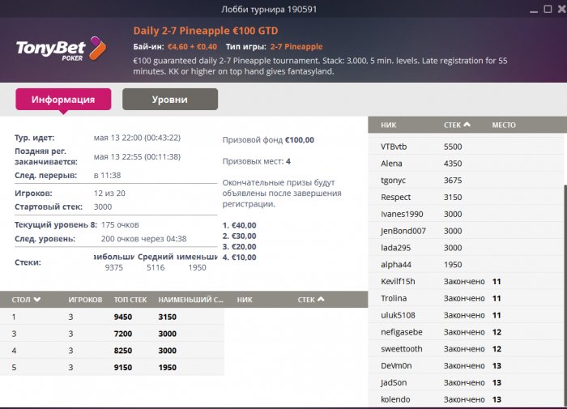Open the Уровни tab
The image size is (567, 409).
[170, 100]
